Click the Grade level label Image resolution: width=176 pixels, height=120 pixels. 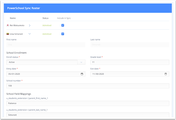tap(96, 57)
